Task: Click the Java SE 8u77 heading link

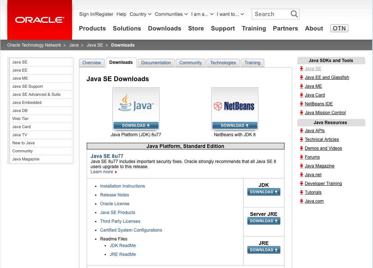Action: pyautogui.click(x=107, y=156)
